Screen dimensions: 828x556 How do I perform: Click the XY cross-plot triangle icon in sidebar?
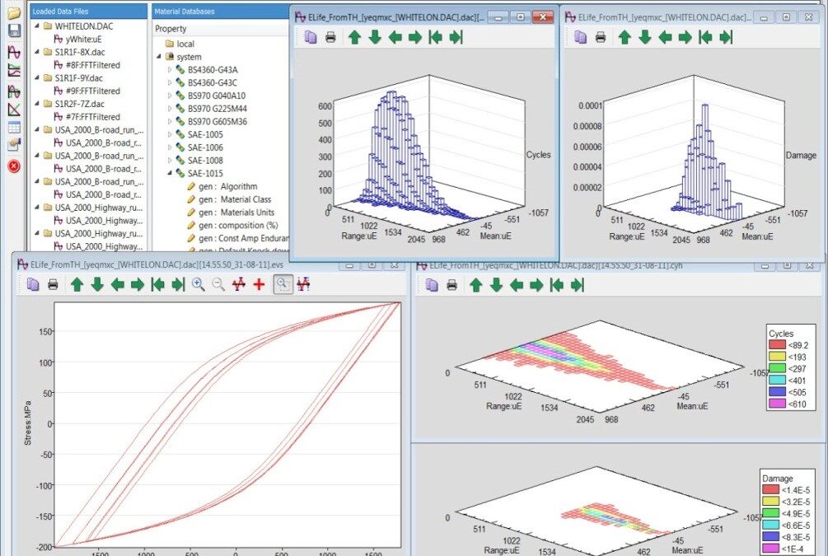pyautogui.click(x=14, y=110)
